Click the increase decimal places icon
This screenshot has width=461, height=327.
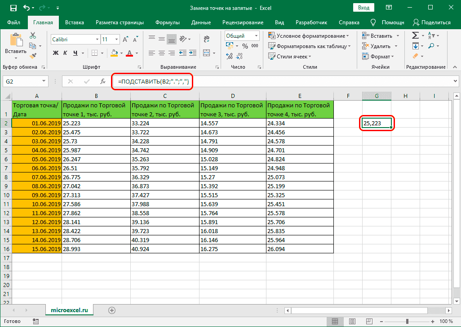229,56
